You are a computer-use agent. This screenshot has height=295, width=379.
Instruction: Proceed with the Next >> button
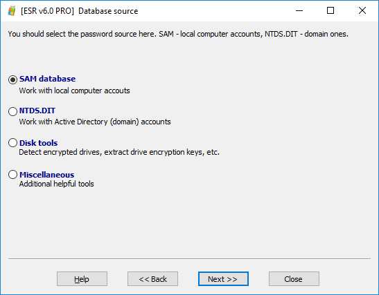(x=223, y=279)
